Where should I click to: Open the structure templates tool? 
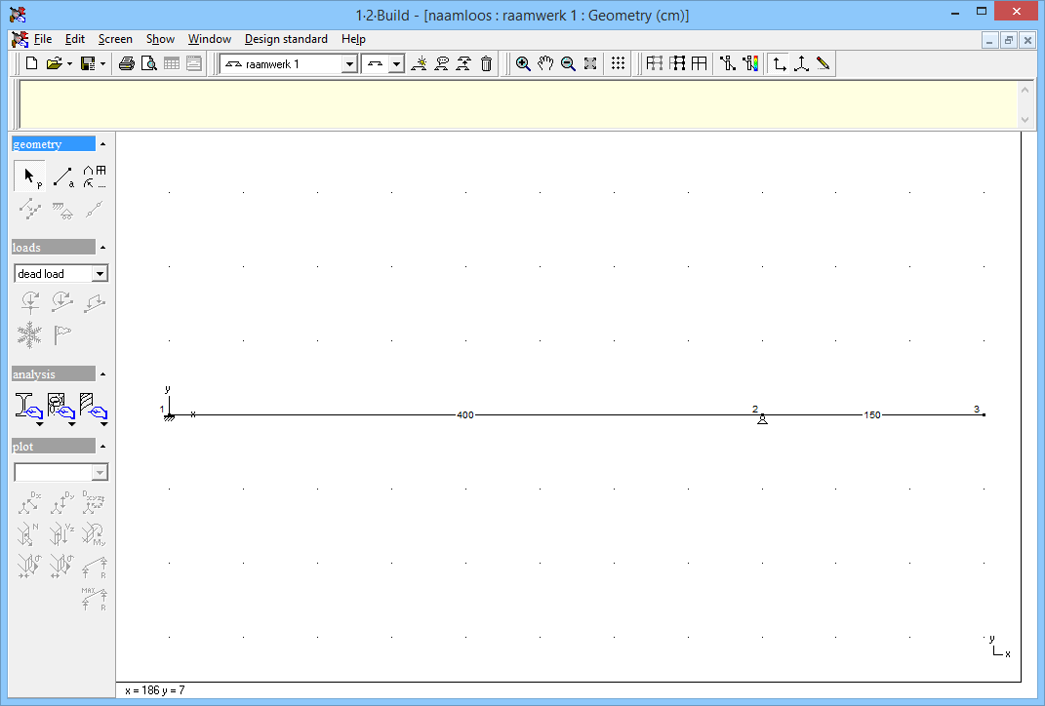(x=95, y=176)
